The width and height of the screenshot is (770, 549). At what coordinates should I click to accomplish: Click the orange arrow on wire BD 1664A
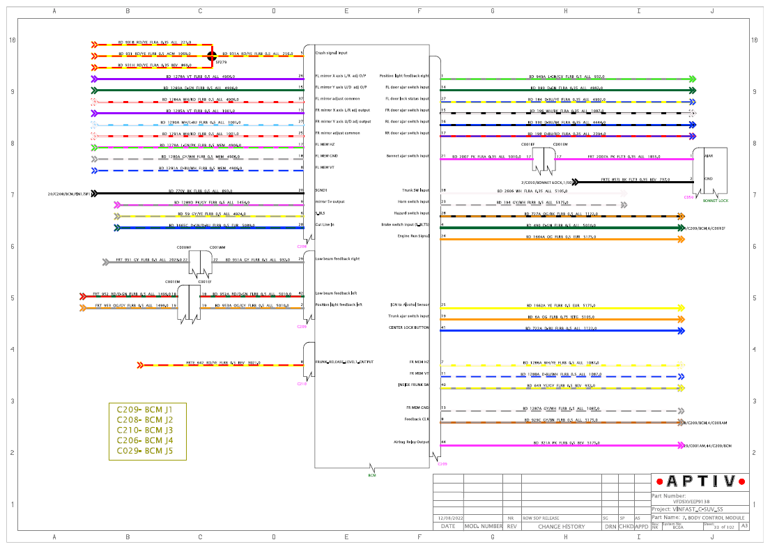coord(681,240)
